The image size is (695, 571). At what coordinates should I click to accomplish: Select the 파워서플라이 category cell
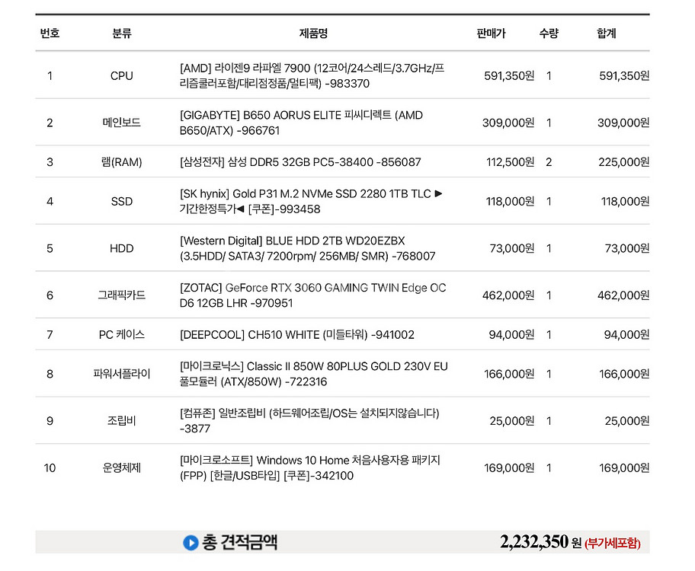click(122, 374)
